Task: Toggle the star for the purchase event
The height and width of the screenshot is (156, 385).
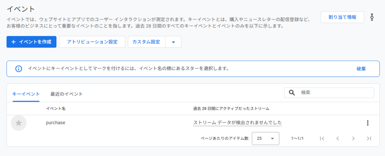Action: (x=18, y=123)
